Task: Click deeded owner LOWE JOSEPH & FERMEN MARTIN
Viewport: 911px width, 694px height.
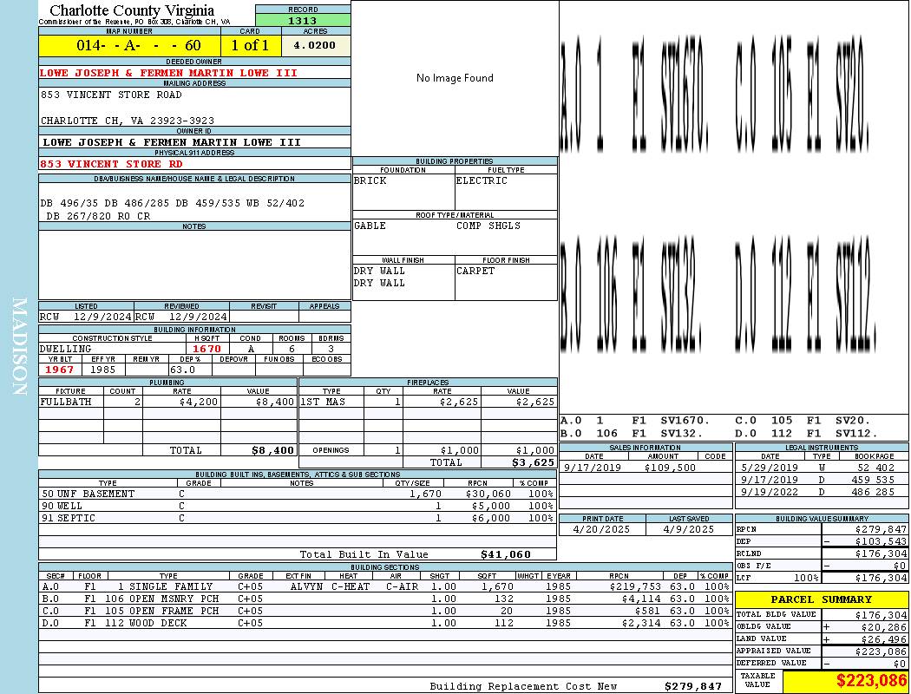Action: click(x=168, y=73)
